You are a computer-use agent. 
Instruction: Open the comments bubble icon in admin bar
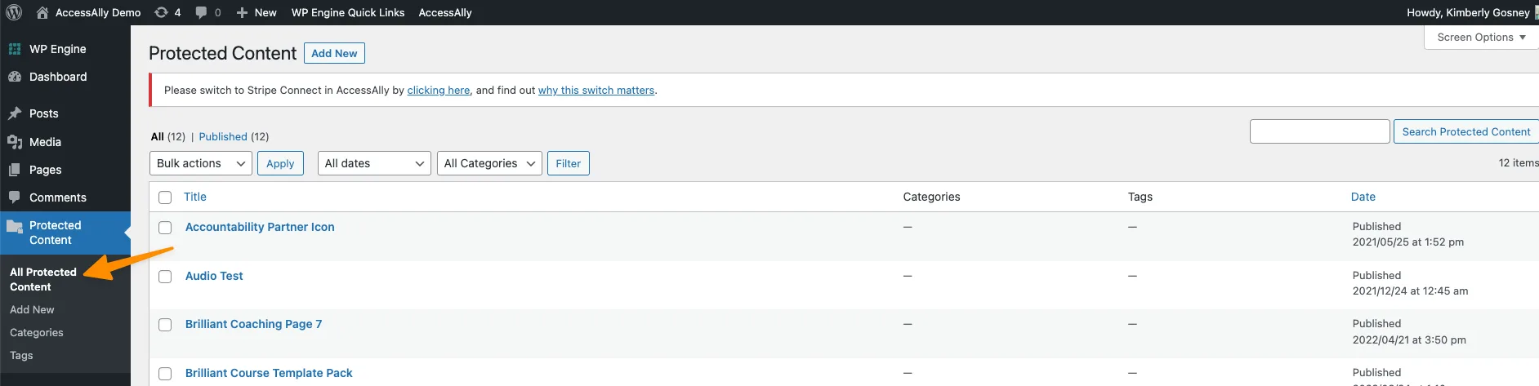click(202, 12)
